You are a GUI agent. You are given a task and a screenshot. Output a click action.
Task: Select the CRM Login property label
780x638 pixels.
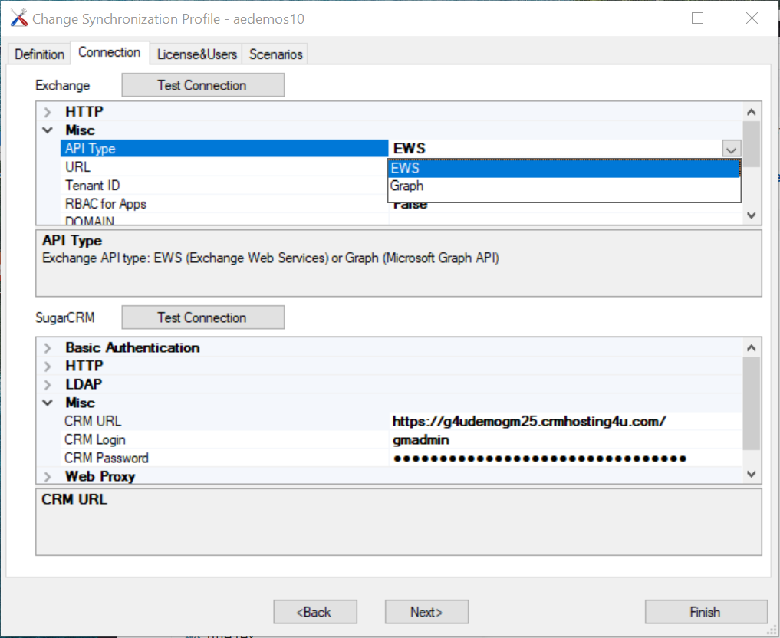tap(95, 439)
